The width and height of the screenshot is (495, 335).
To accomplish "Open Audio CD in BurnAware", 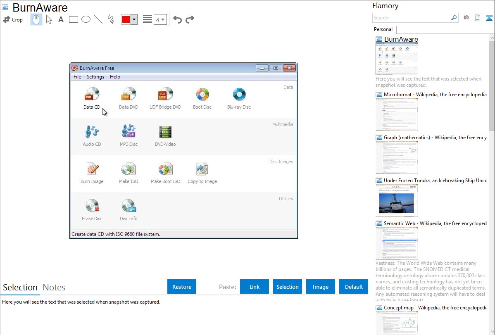I will click(92, 136).
